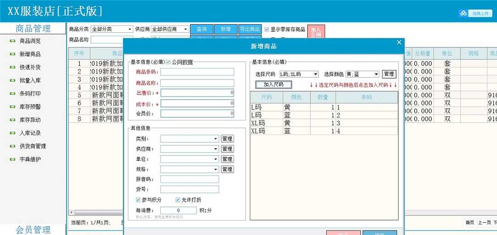Viewport: 497px width, 235px height.
Task: Open the 选择颜色 dropdown
Action: (376, 74)
